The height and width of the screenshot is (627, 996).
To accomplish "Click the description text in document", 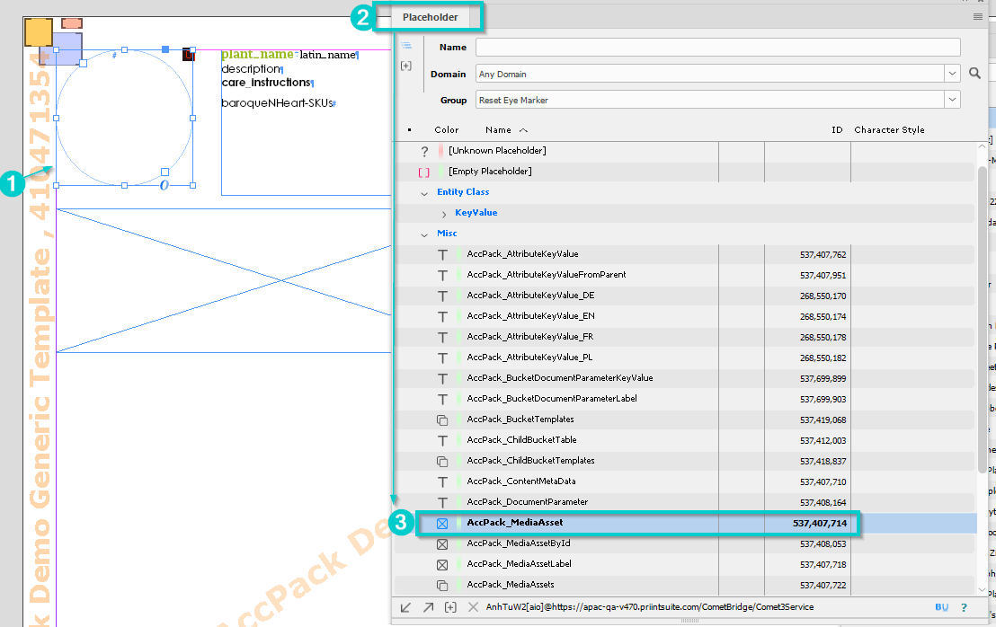I will [250, 68].
